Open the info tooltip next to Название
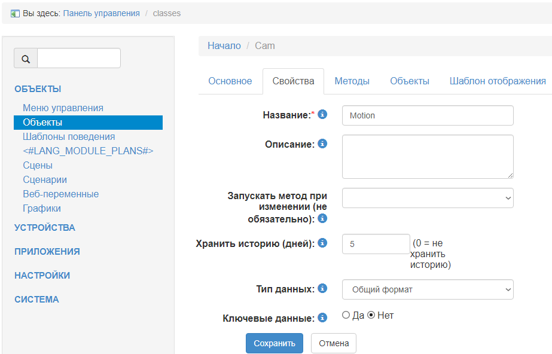Viewport: 552px width, 354px height. [x=322, y=114]
